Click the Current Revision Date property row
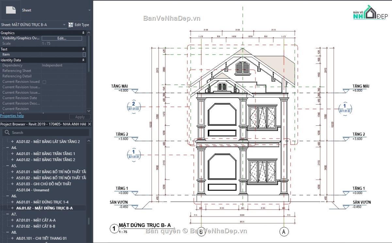 pyautogui.click(x=43, y=98)
